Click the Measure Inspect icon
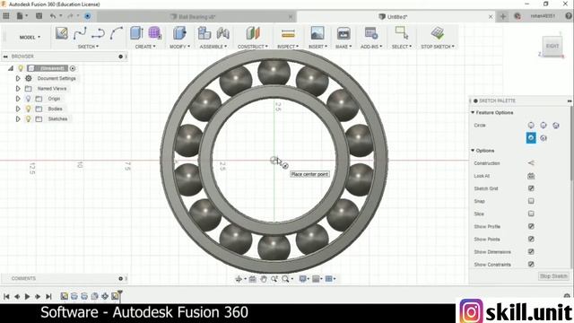This screenshot has width=574, height=323. [288, 34]
